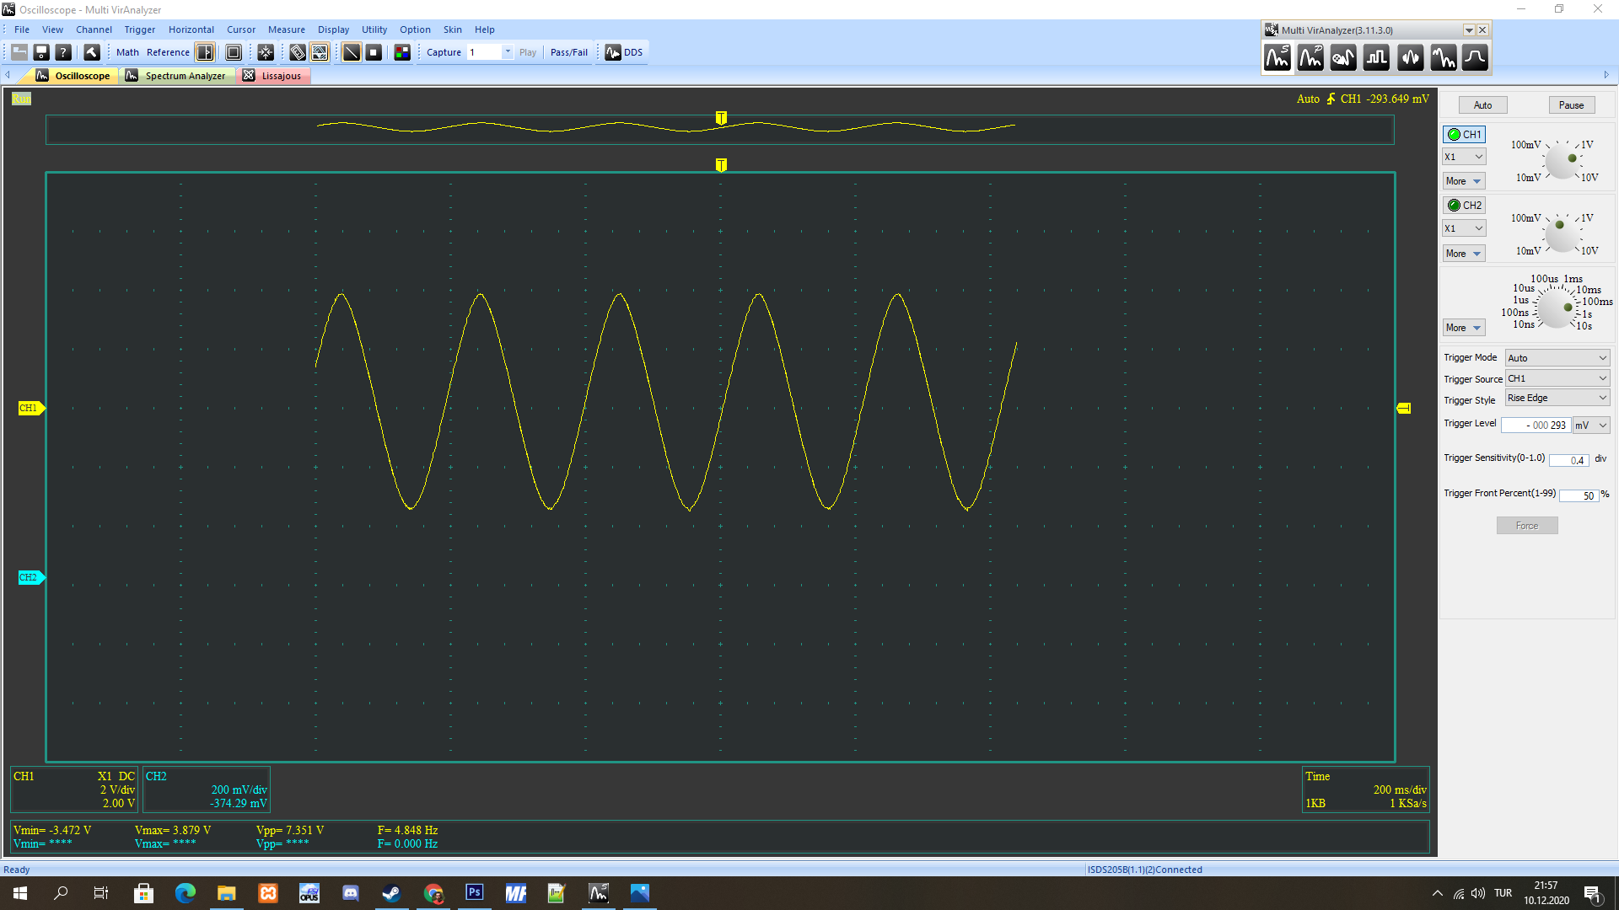Toggle the split-window view toolbar button
Image resolution: width=1619 pixels, height=910 pixels.
click(205, 52)
